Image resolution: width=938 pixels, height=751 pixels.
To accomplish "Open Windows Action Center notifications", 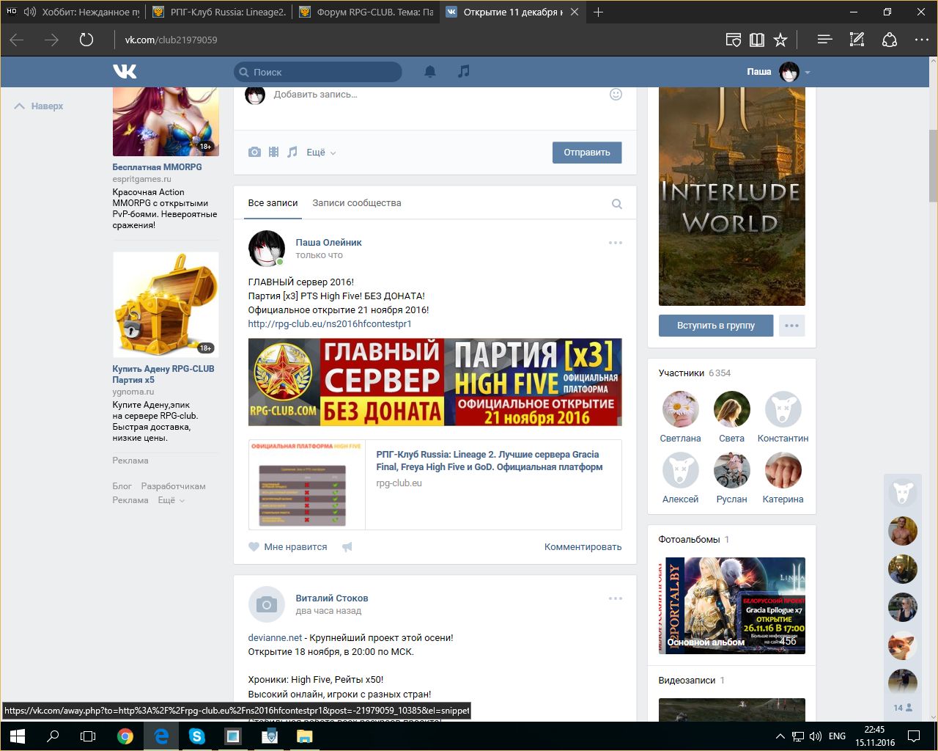I will pyautogui.click(x=914, y=736).
